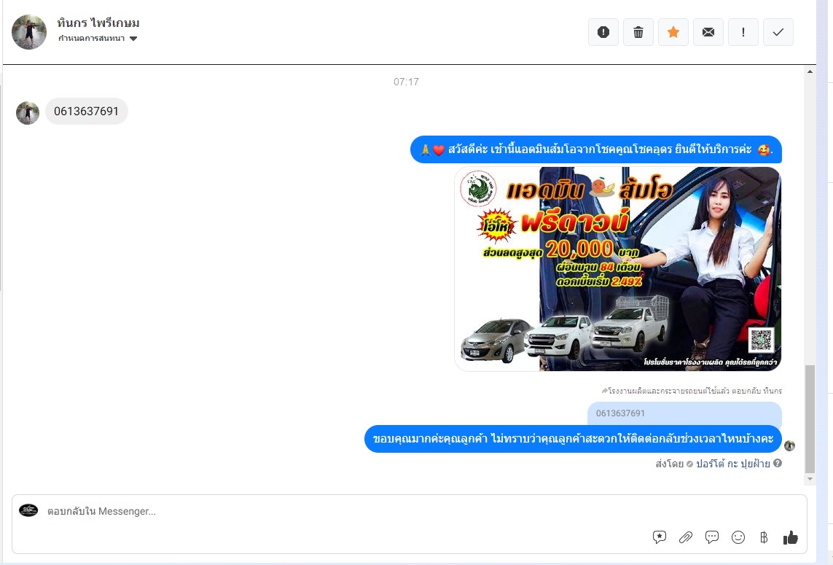Mark conversation as done with checkmark

coord(778,32)
